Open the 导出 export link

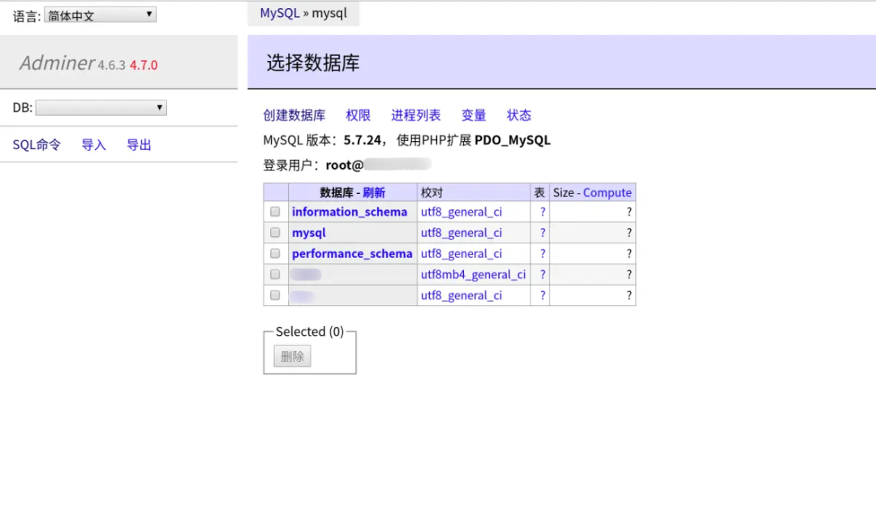click(139, 144)
